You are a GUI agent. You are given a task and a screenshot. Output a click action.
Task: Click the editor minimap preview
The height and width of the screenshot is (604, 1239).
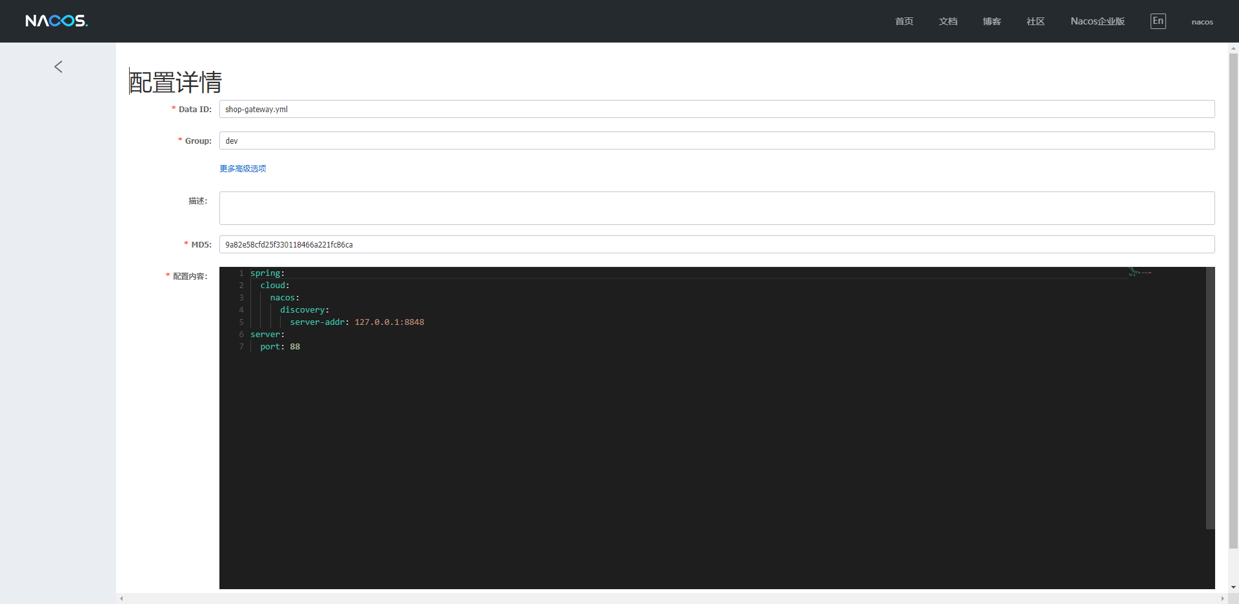pyautogui.click(x=1140, y=272)
